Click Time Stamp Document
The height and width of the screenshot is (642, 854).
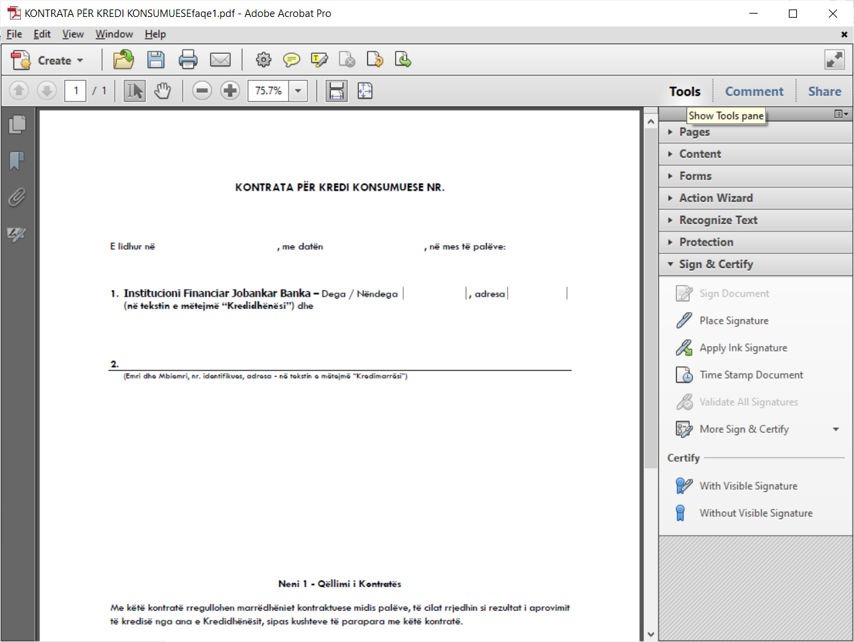point(739,375)
